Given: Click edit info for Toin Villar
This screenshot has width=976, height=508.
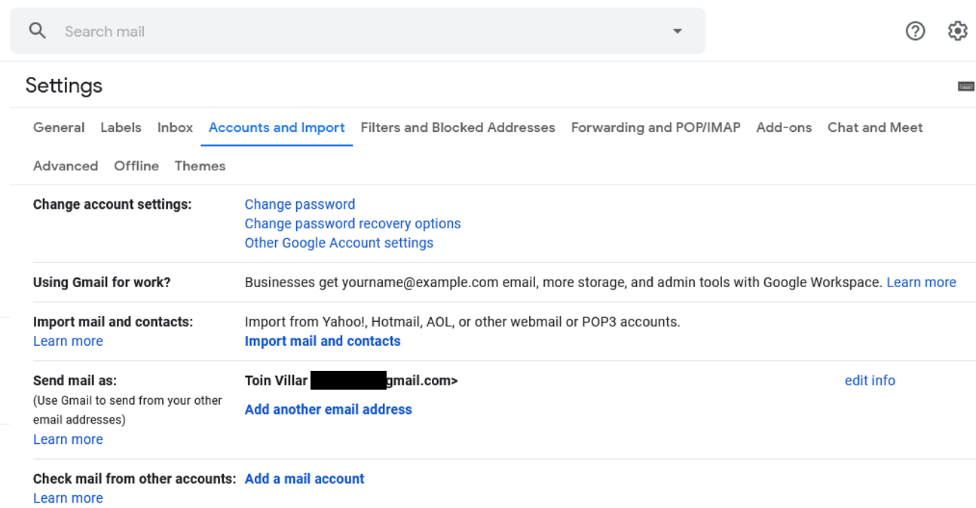Looking at the screenshot, I should (x=870, y=380).
